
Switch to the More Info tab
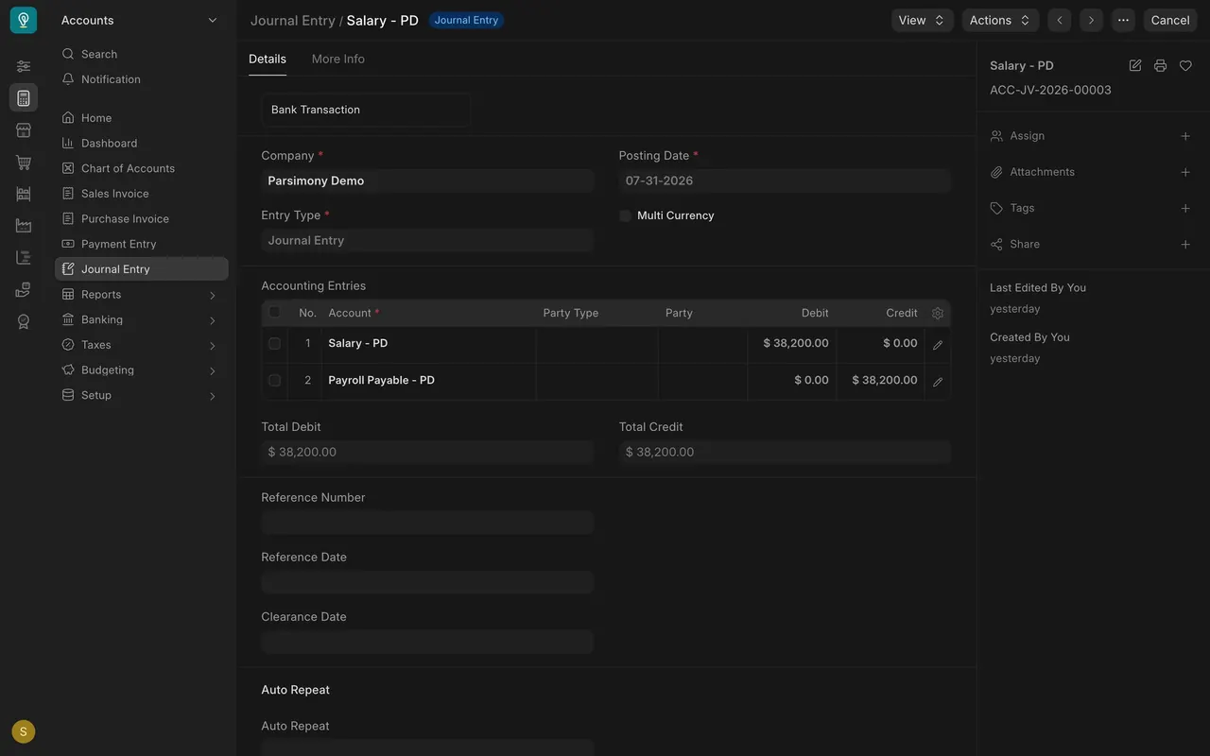click(x=338, y=59)
